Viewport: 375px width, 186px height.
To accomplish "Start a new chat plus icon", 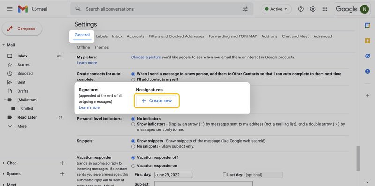I will pyautogui.click(x=62, y=163).
